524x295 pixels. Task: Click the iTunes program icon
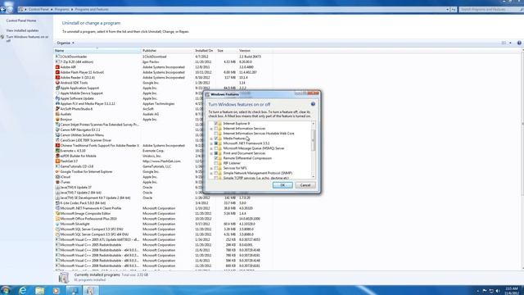pos(57,182)
